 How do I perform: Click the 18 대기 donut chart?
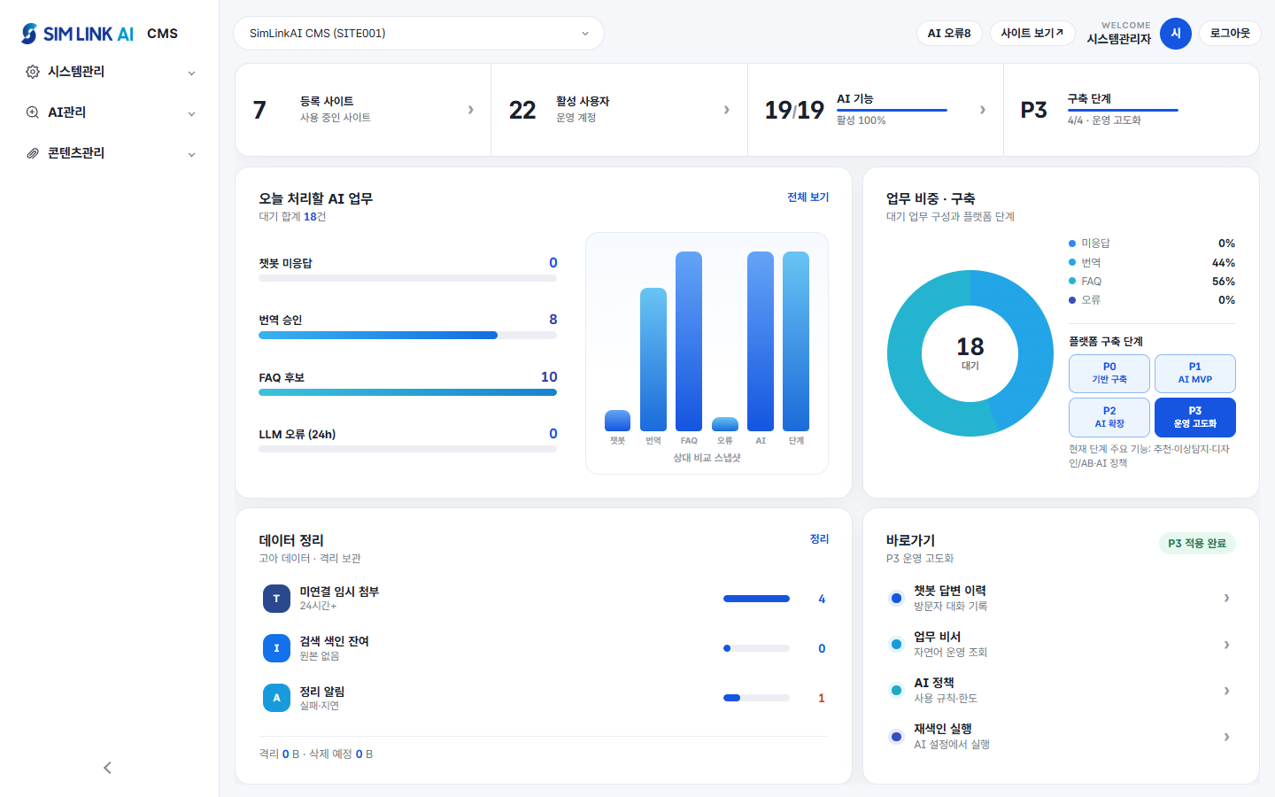point(970,353)
